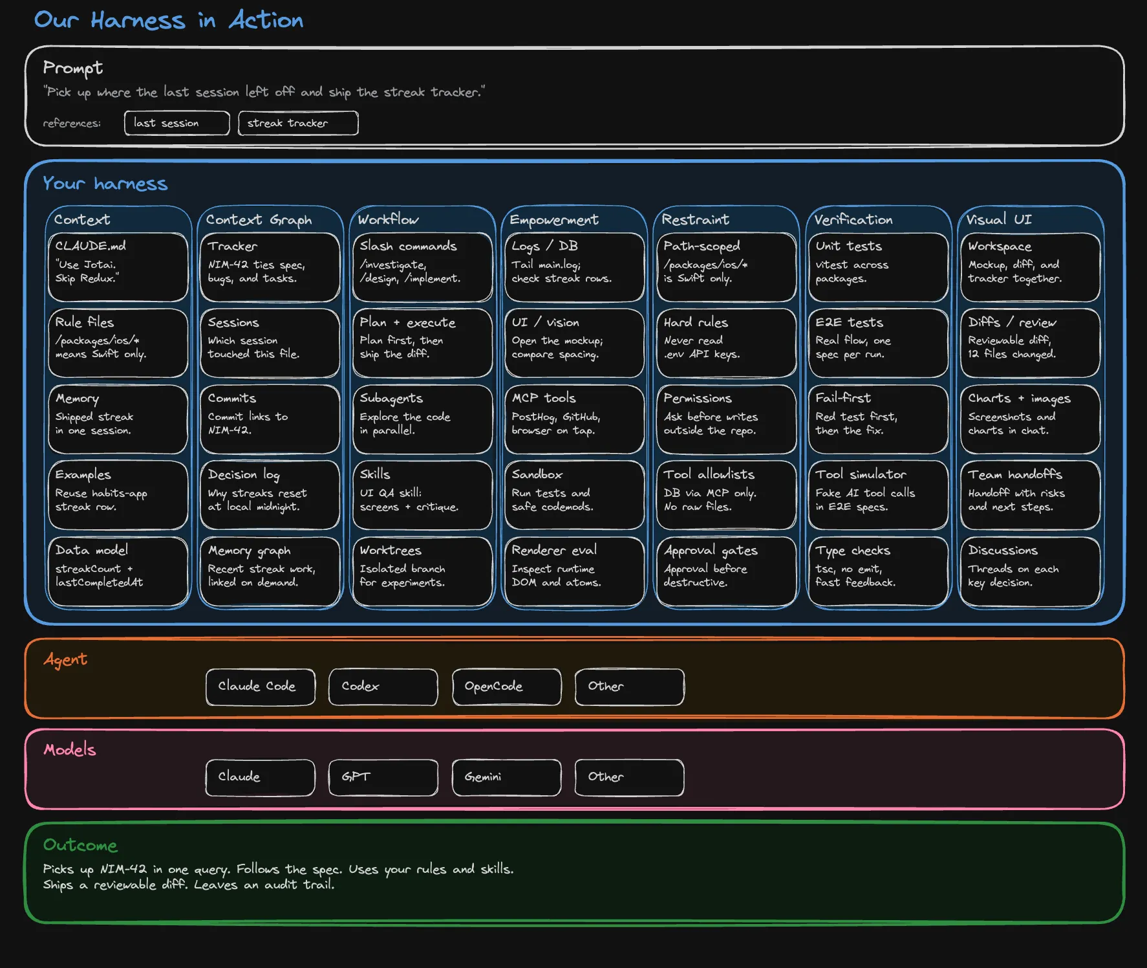
Task: Open the Data model card
Action: click(118, 571)
